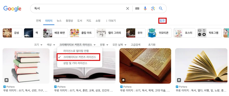Open the antique book on wood image
This screenshot has height=96, width=229.
145,66
